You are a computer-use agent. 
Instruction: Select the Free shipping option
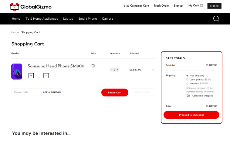click(x=188, y=76)
